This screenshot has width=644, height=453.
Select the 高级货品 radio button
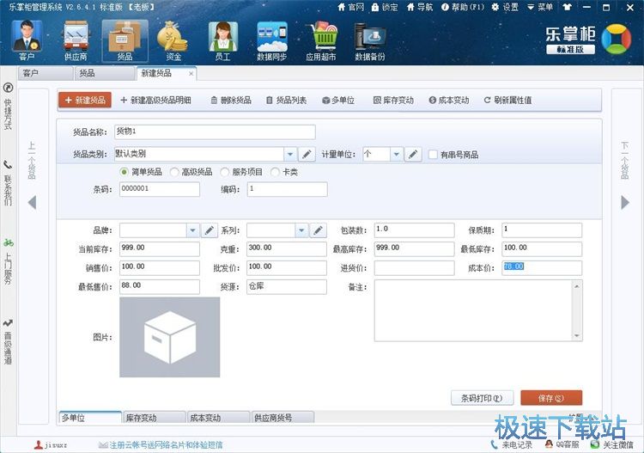174,172
